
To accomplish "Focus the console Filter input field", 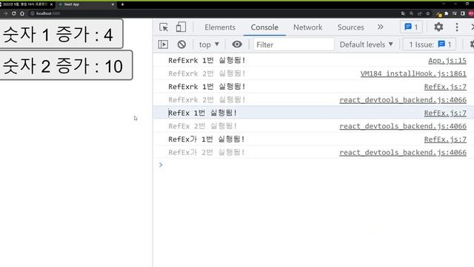I will click(294, 44).
